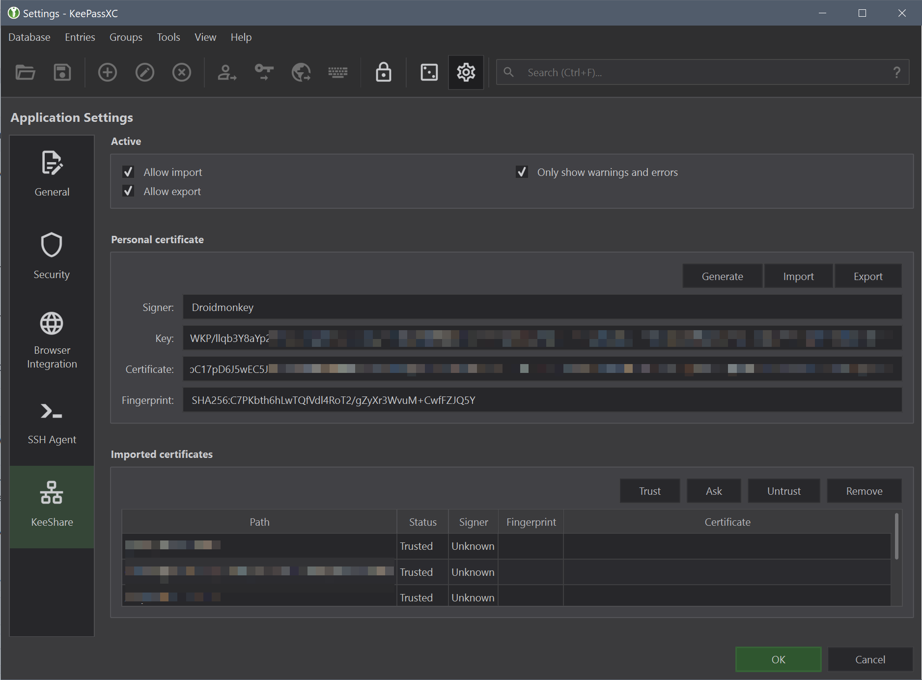
Task: Open the Database menu
Action: (29, 37)
